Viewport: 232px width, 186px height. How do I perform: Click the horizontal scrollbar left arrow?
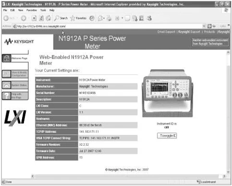coord(33,176)
